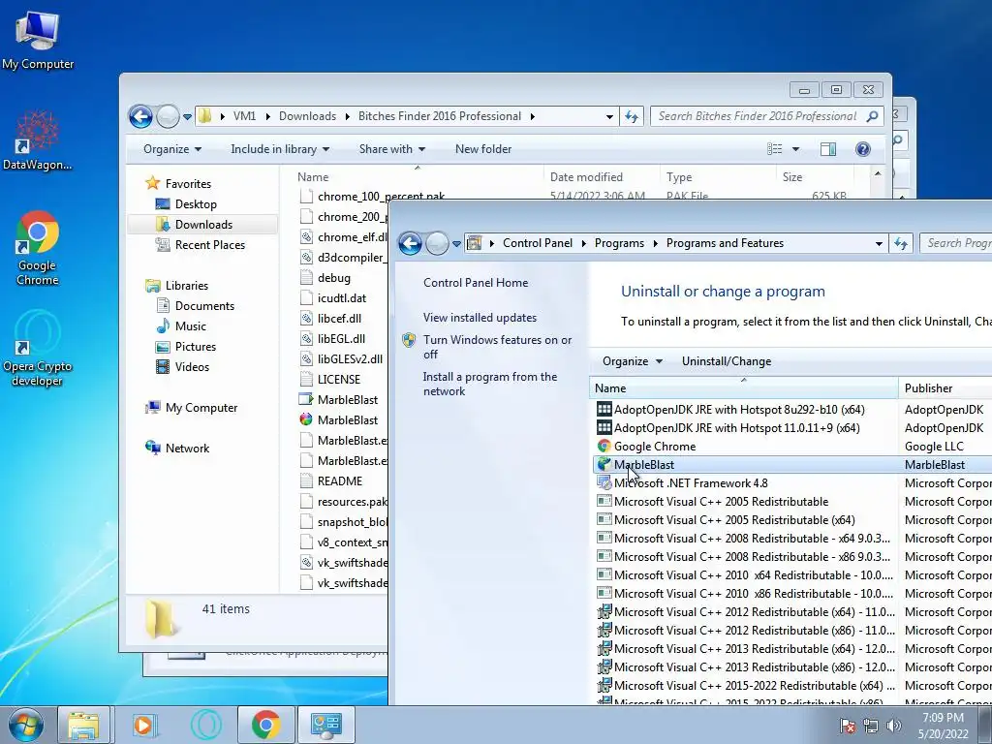Click Uninstall/Change button
The width and height of the screenshot is (992, 744).
727,361
